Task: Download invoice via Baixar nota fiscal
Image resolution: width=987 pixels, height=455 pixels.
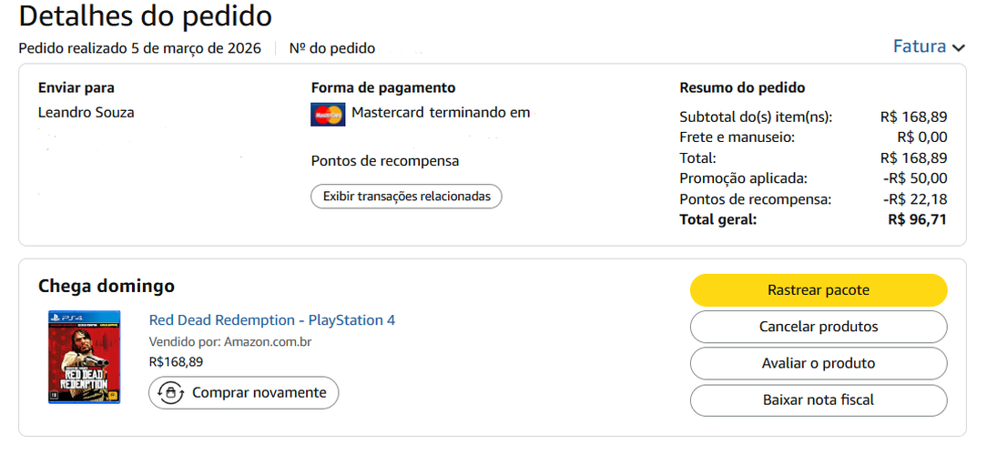Action: coord(819,399)
